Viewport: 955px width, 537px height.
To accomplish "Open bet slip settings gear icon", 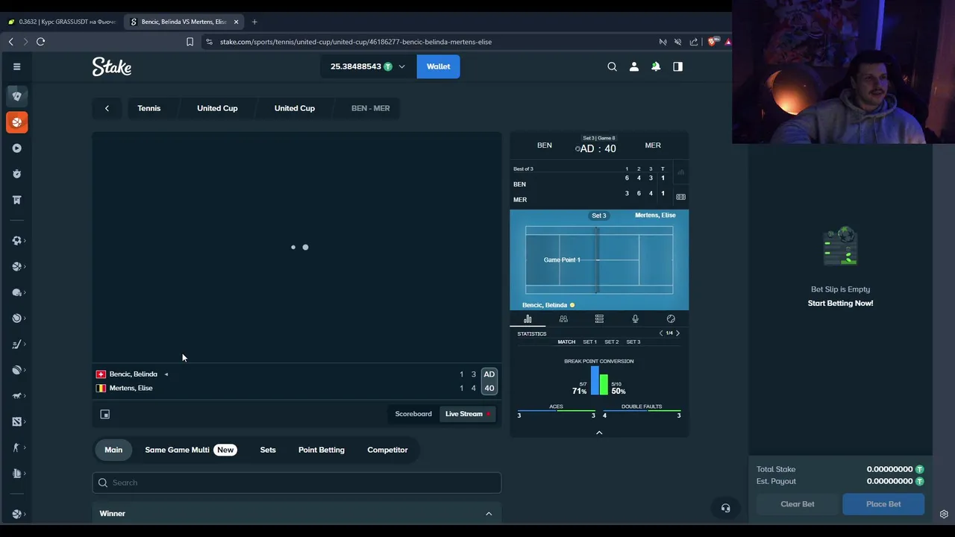I will 944,515.
